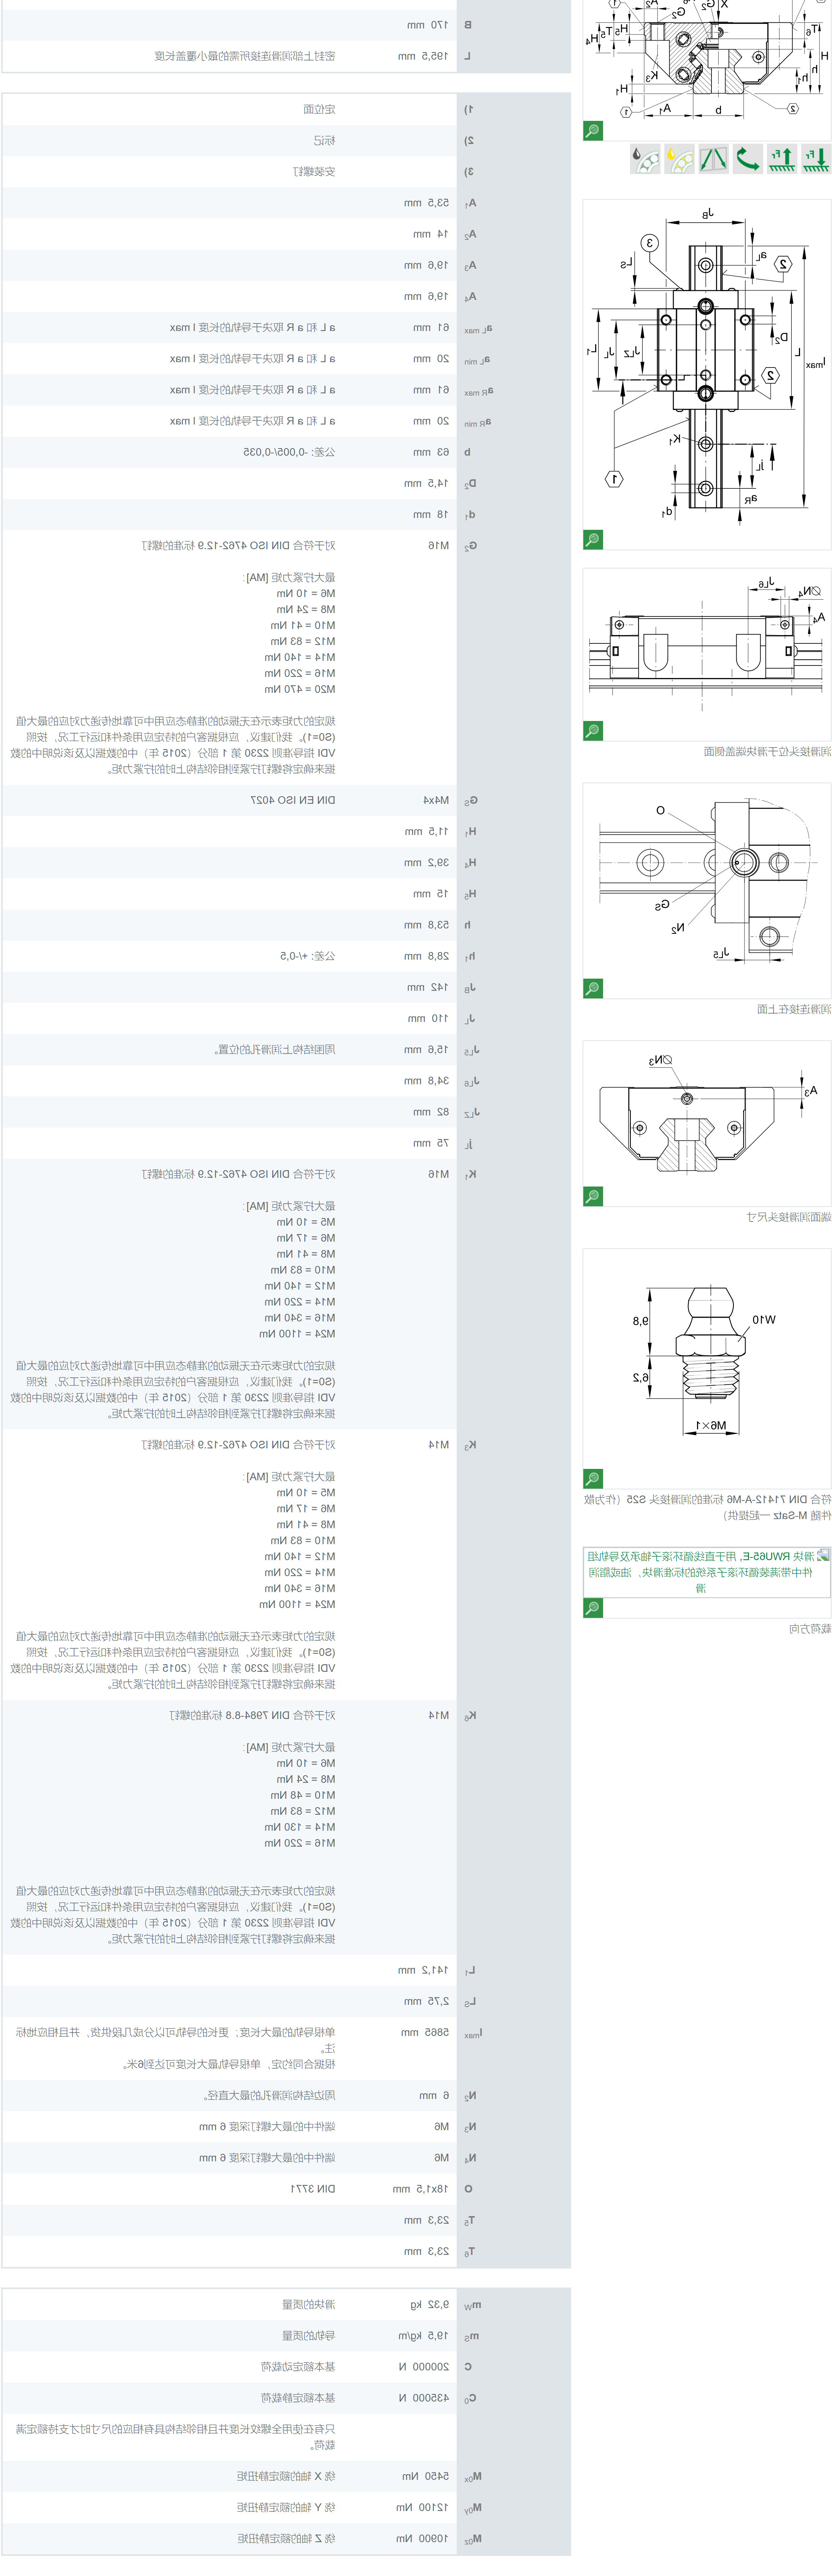
Task: Click the JB value 142 mm
Action: (x=428, y=987)
